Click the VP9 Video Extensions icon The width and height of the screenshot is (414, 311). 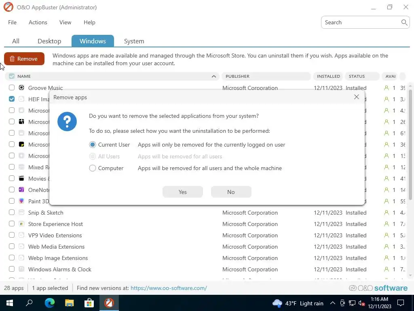coord(22,235)
